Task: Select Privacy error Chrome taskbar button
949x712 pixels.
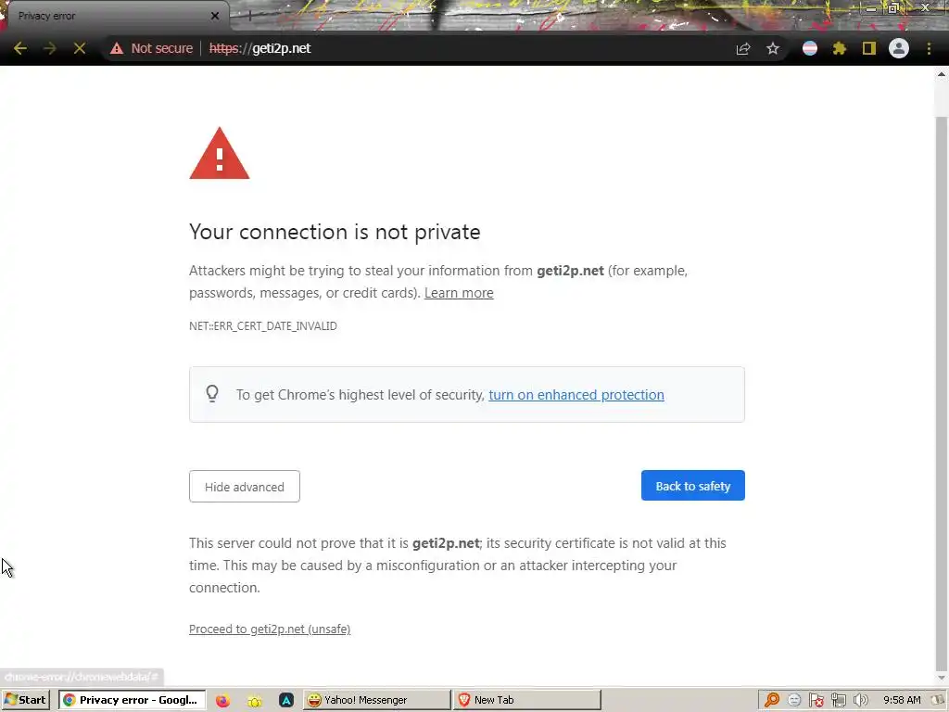Action: [x=132, y=700]
